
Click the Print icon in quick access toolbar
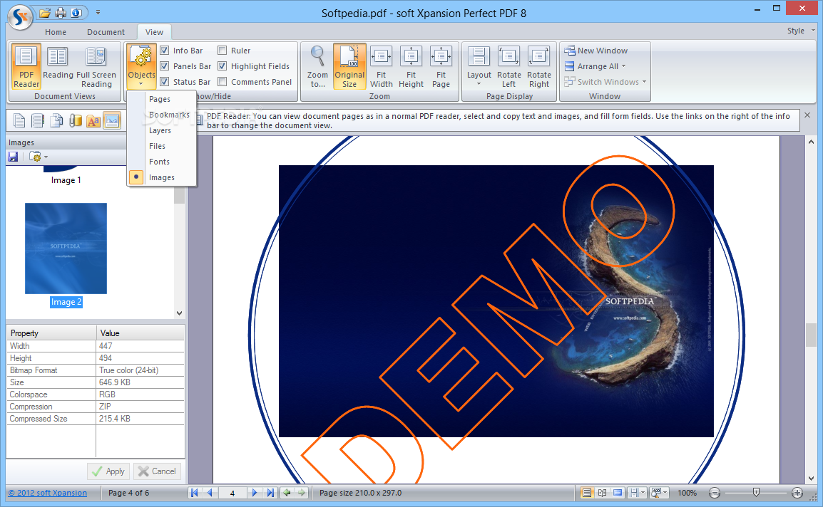click(61, 12)
